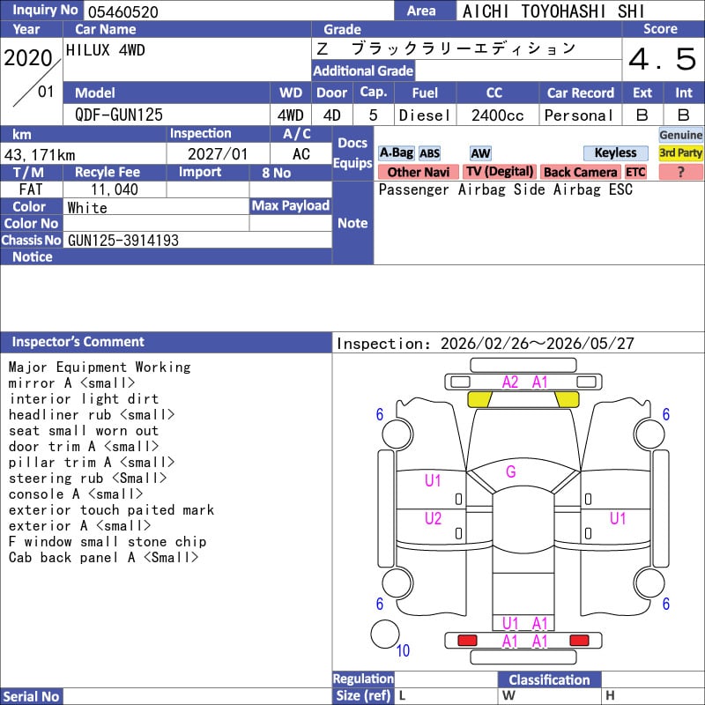Image resolution: width=705 pixels, height=705 pixels.
Task: Click the Back Camera badge
Action: 580,172
